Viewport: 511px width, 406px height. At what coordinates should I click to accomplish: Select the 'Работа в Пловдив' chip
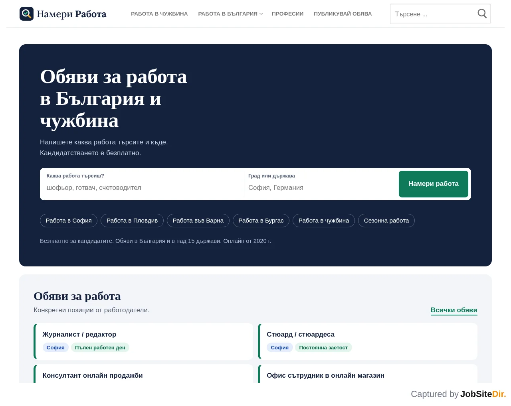click(x=132, y=221)
